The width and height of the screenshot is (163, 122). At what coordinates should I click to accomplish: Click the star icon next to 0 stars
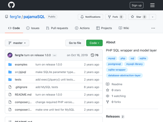click(107, 90)
